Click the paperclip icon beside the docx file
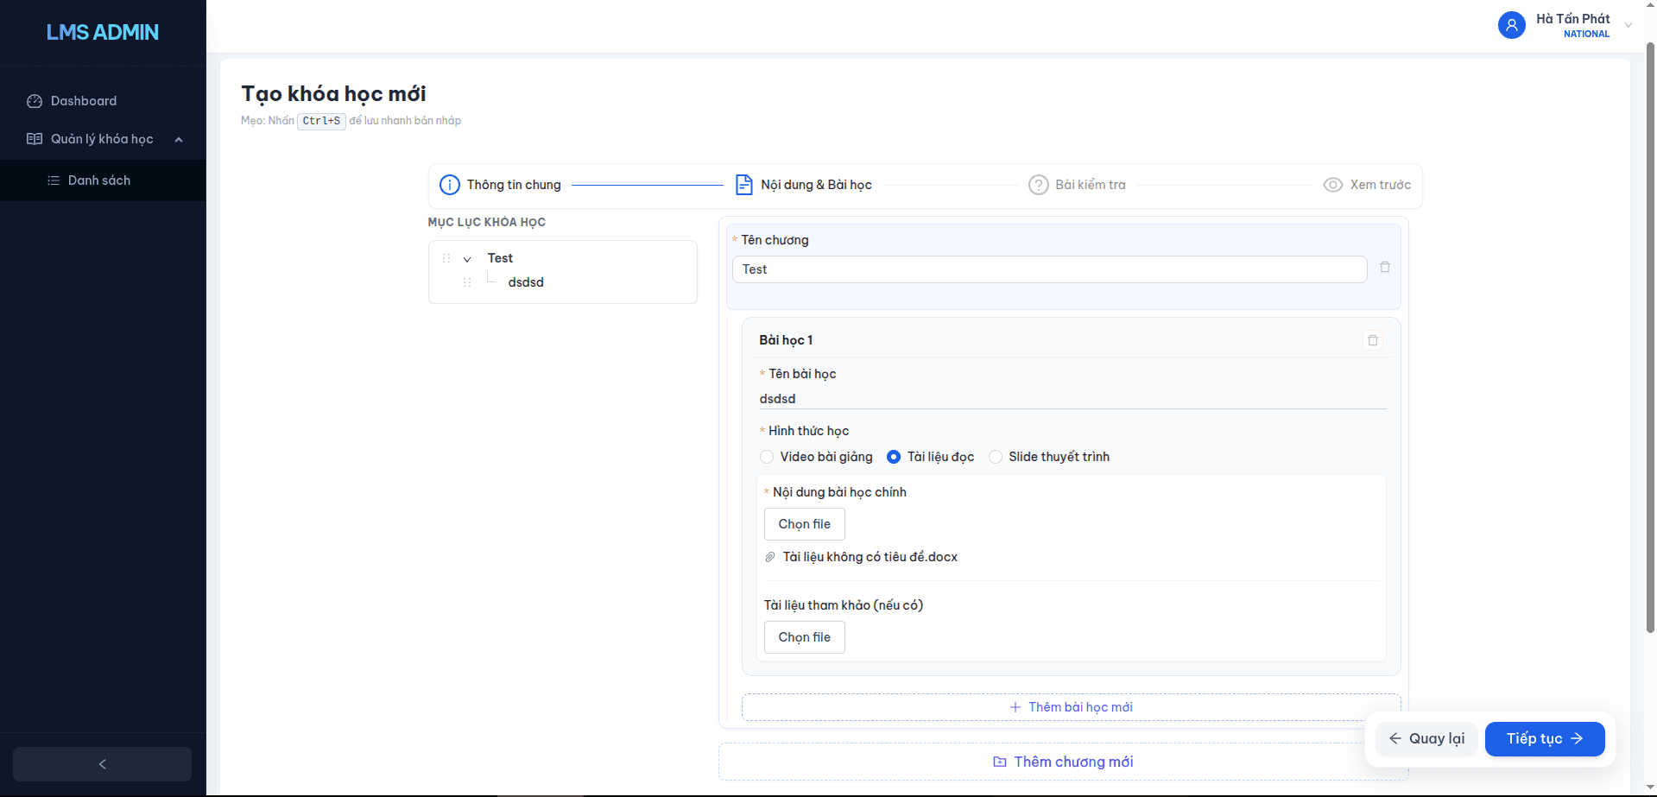1657x797 pixels. click(x=770, y=557)
